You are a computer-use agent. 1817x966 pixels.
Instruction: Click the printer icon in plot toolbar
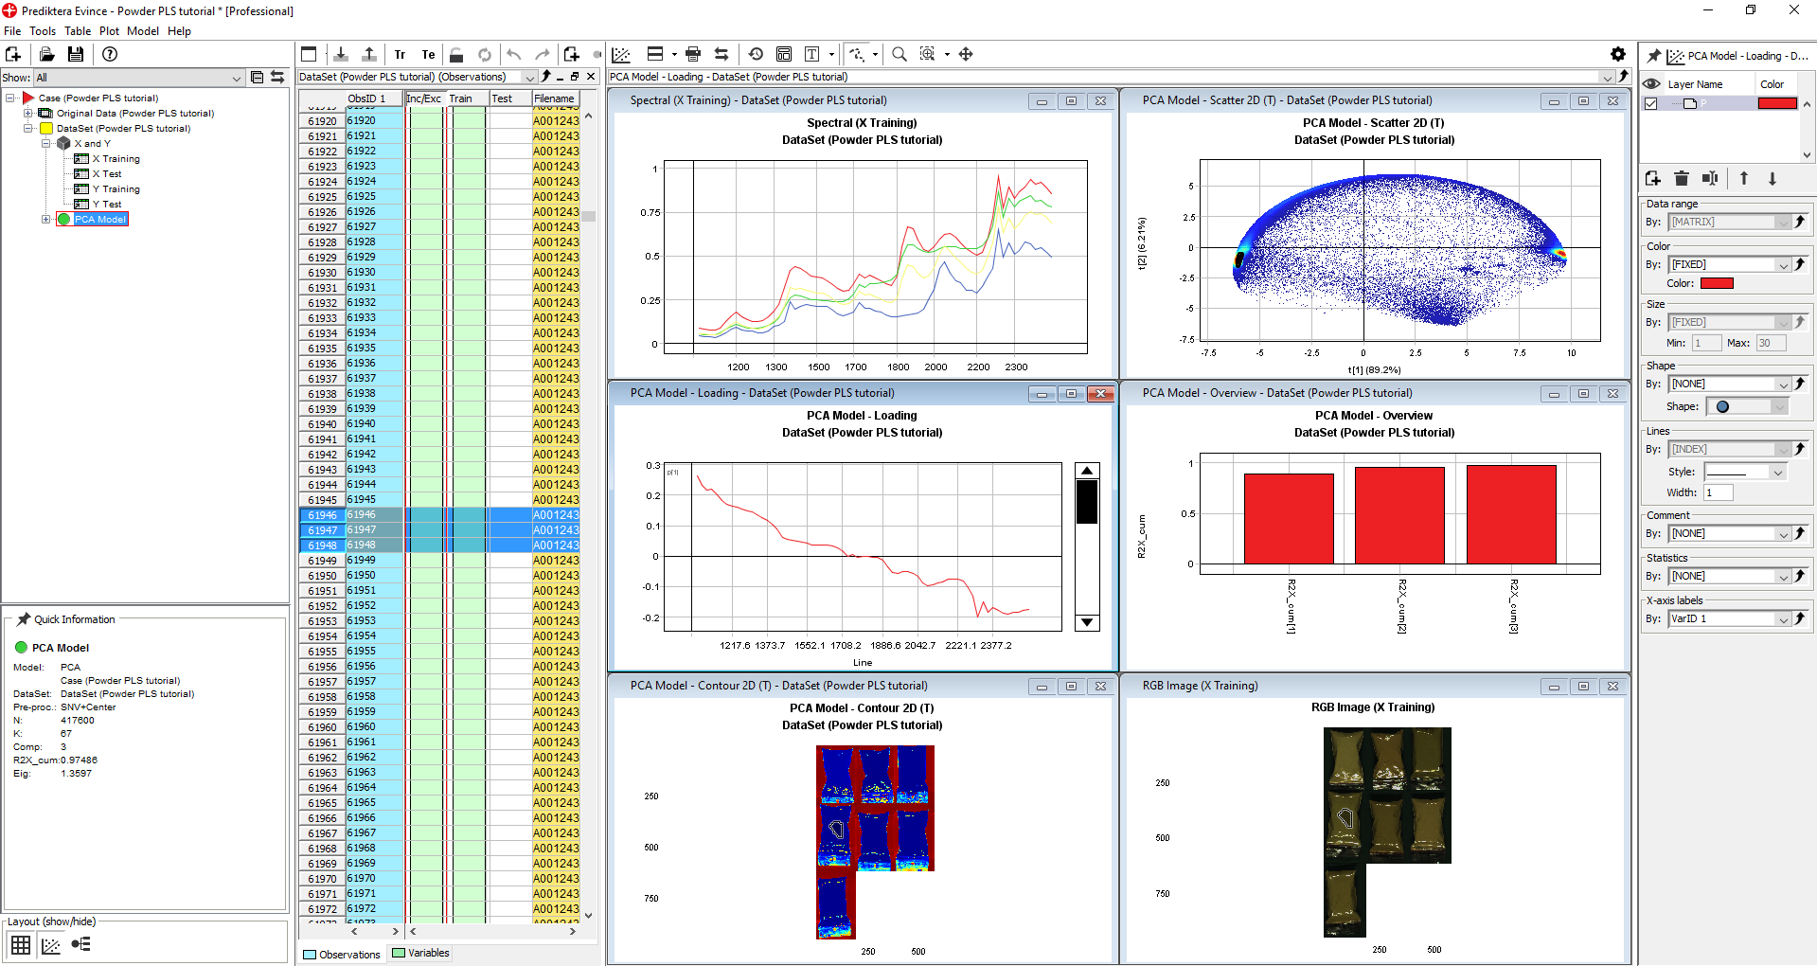tap(693, 54)
